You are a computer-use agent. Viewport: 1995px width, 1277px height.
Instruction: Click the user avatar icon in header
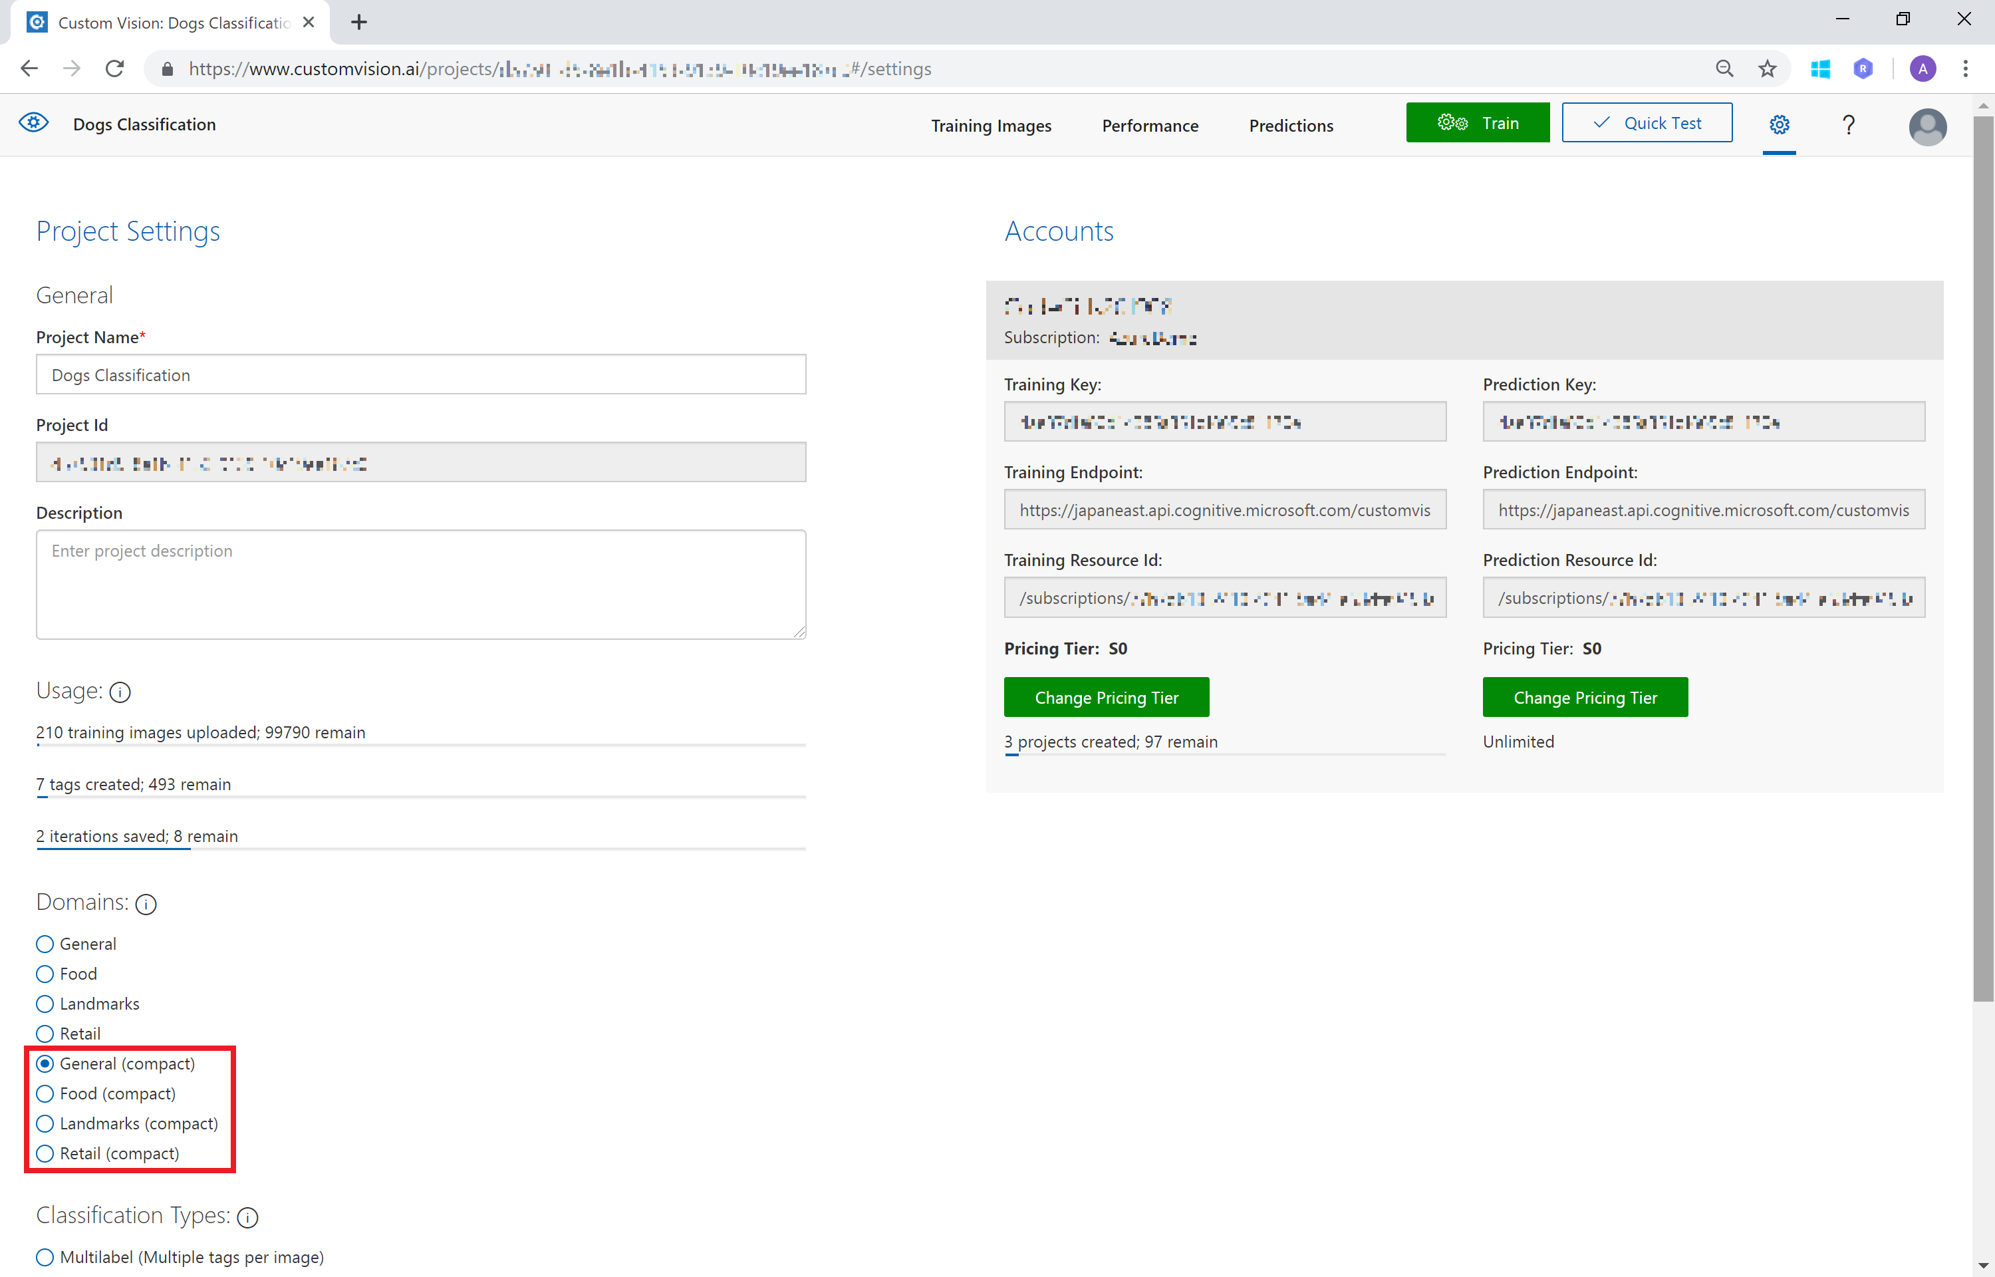click(x=1927, y=126)
